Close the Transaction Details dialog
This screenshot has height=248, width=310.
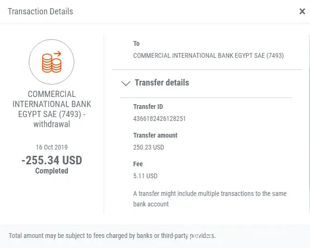(302, 11)
